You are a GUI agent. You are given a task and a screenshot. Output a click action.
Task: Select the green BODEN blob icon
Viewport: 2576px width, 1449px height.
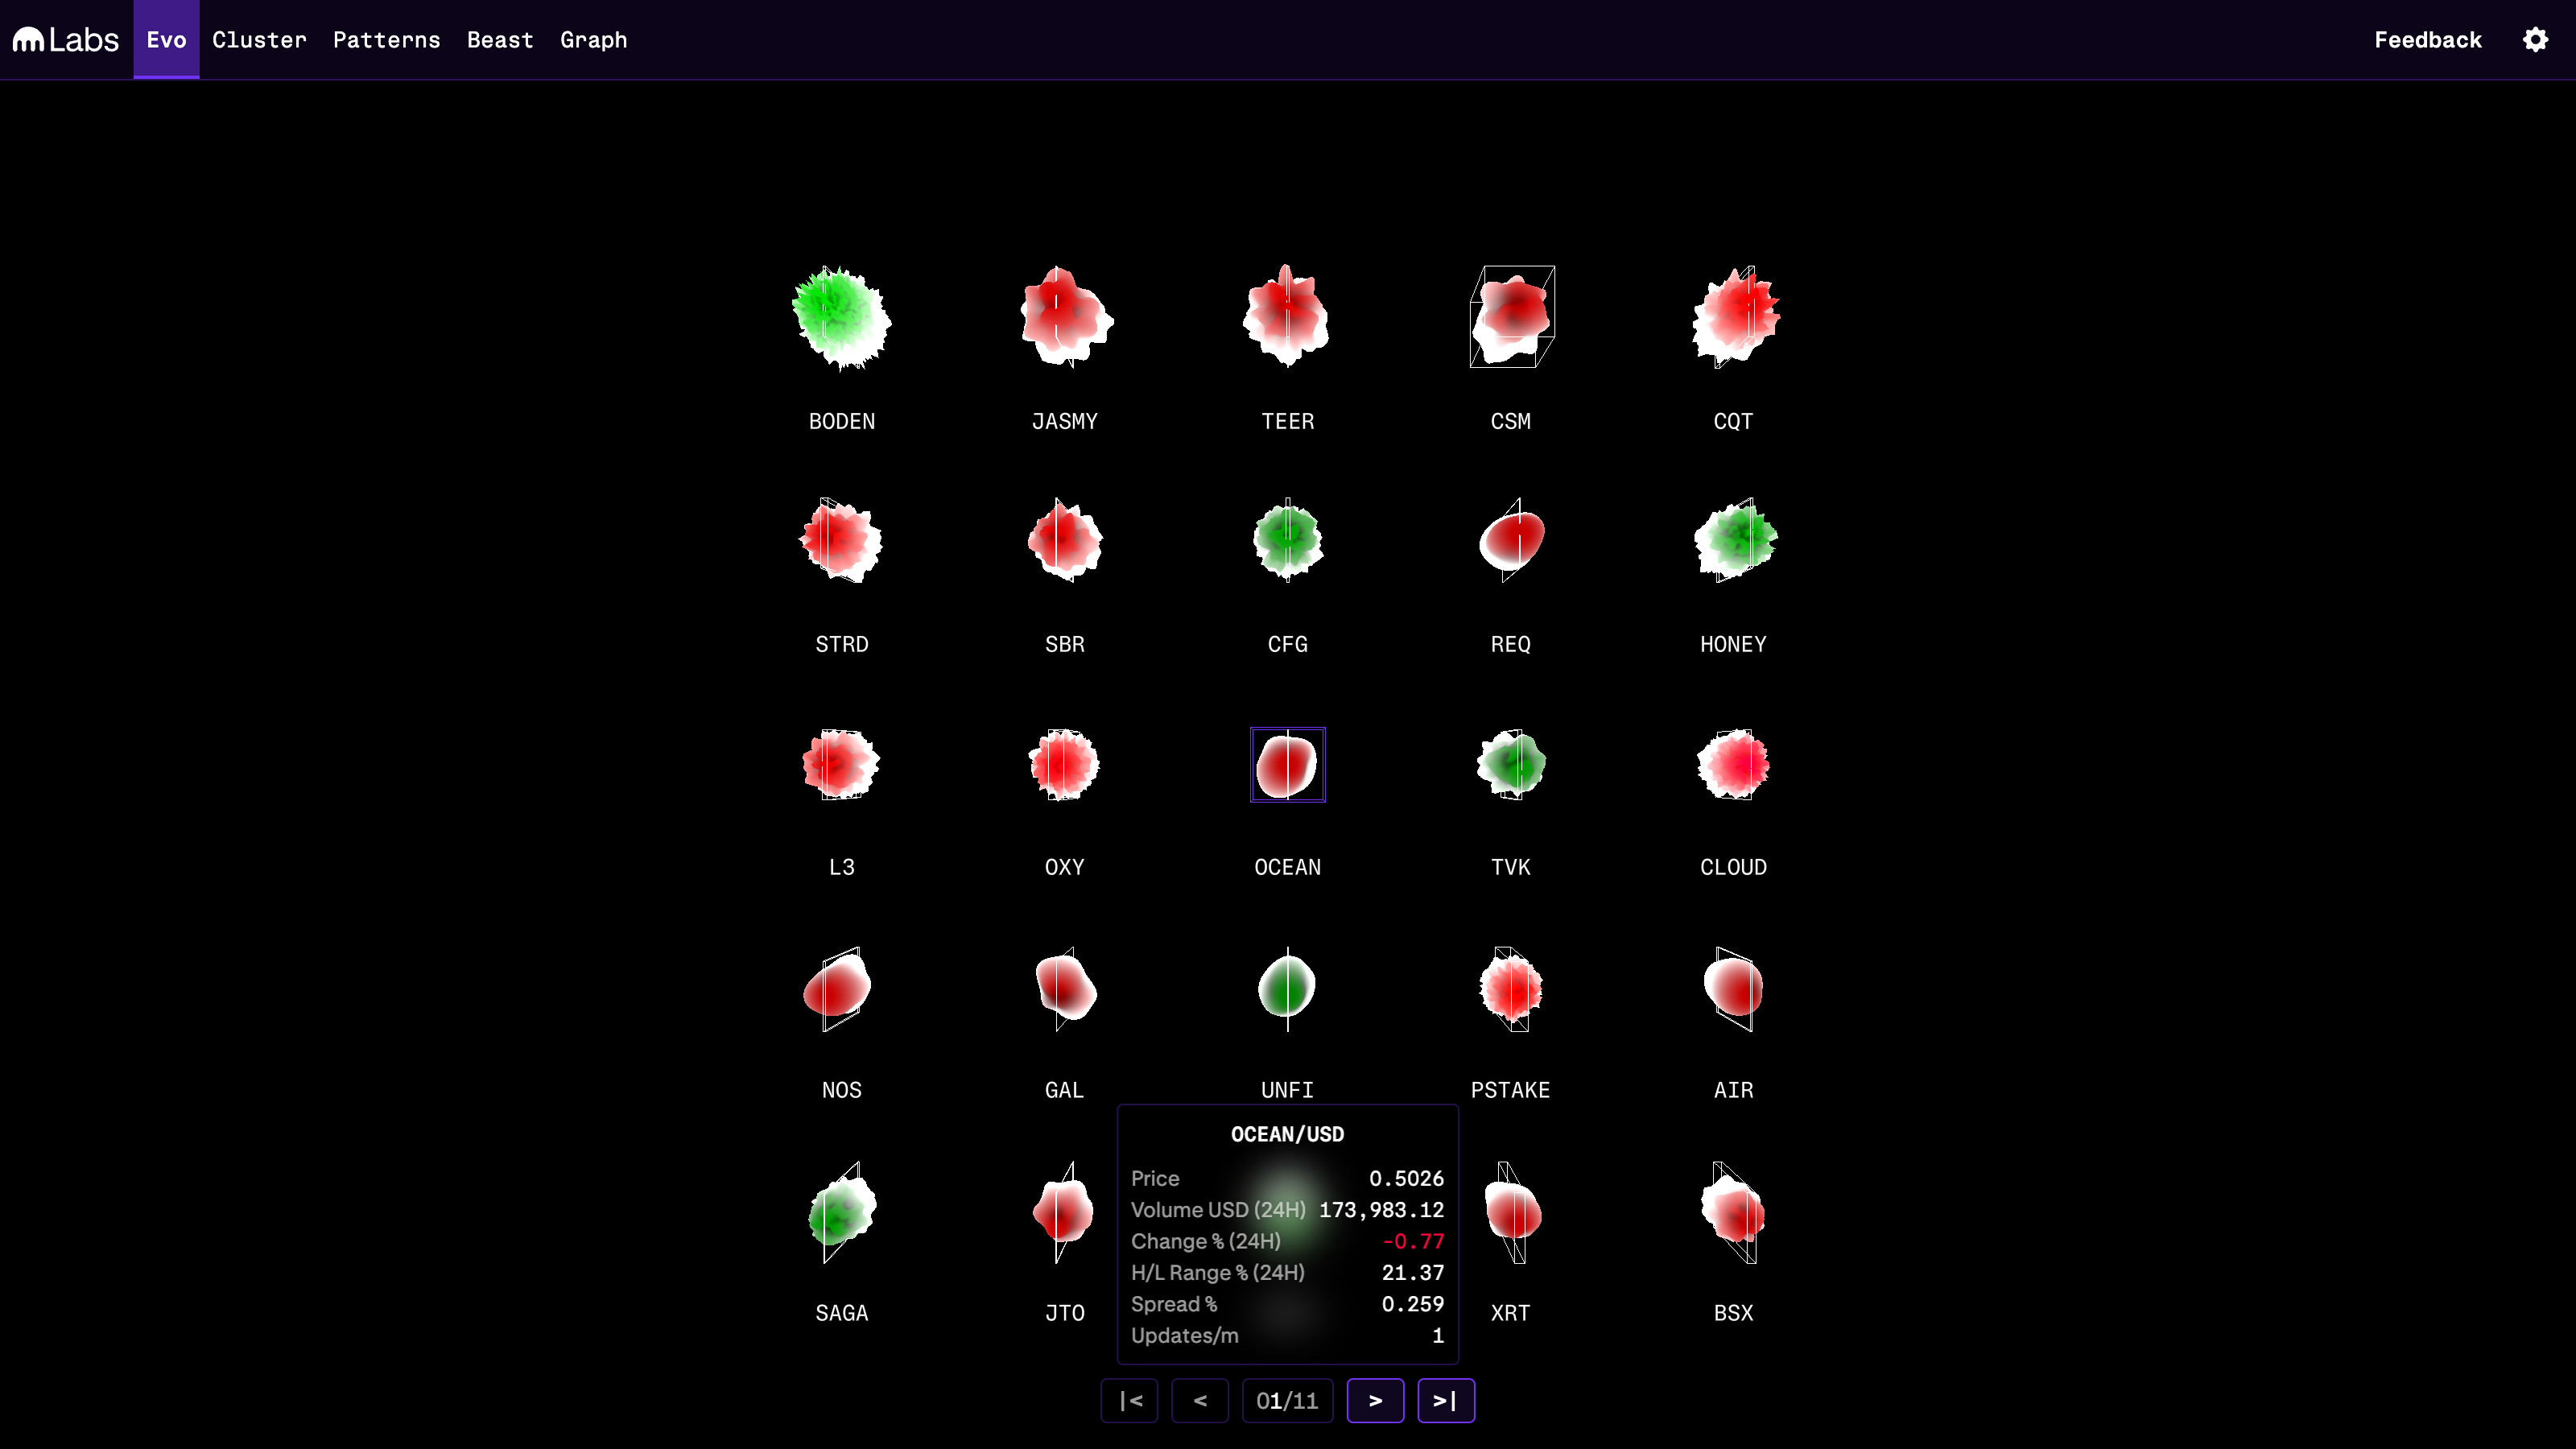(841, 318)
